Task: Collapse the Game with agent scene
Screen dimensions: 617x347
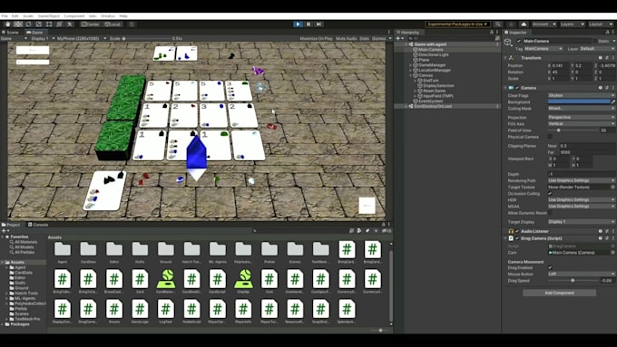Action: pos(406,44)
